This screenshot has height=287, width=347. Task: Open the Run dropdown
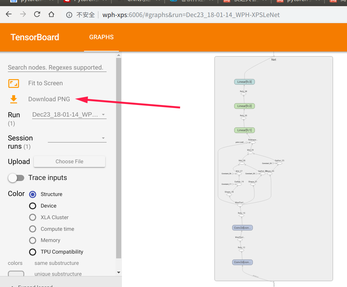[x=69, y=115]
